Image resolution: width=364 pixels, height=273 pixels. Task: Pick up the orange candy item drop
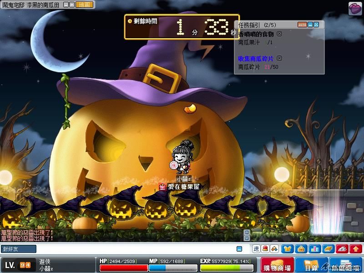point(190,109)
